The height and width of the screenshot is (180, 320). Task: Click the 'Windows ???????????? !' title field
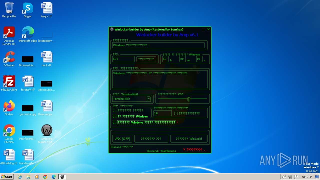[158, 45]
